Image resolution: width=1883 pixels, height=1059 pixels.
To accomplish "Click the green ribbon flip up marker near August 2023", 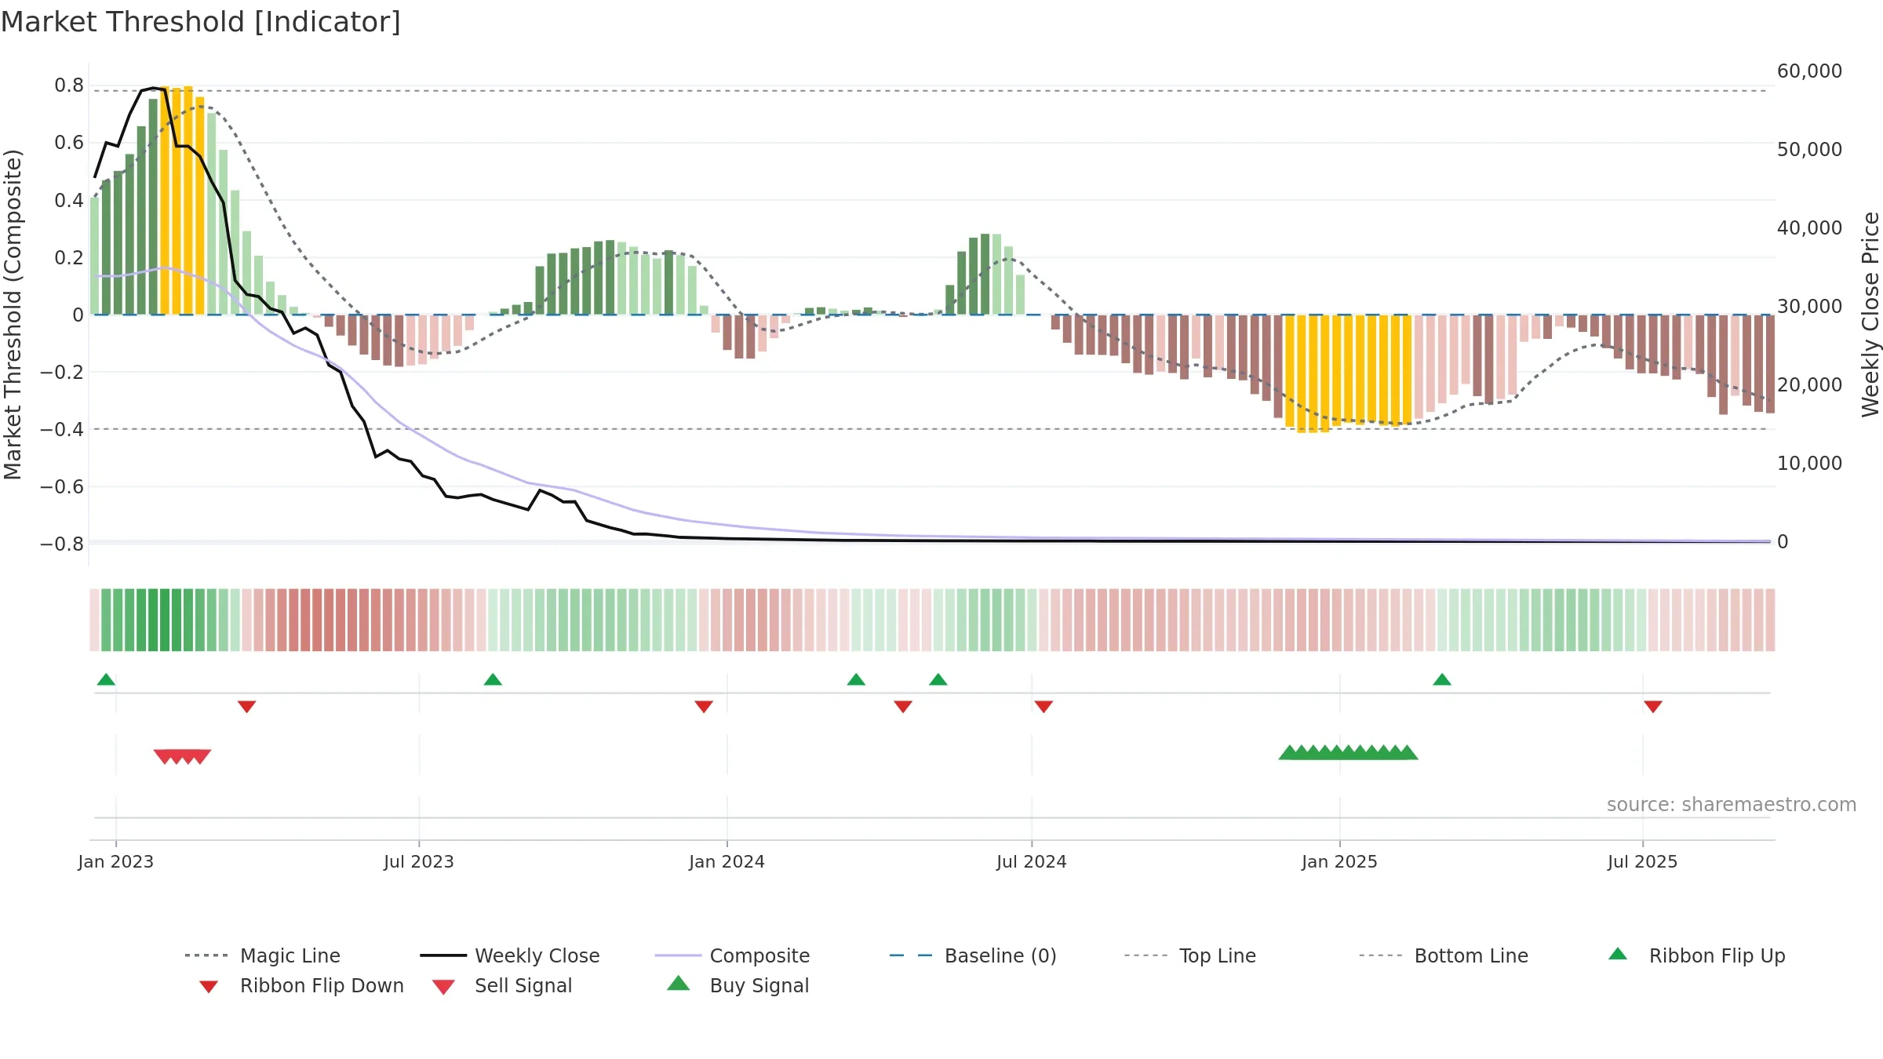I will coord(493,679).
